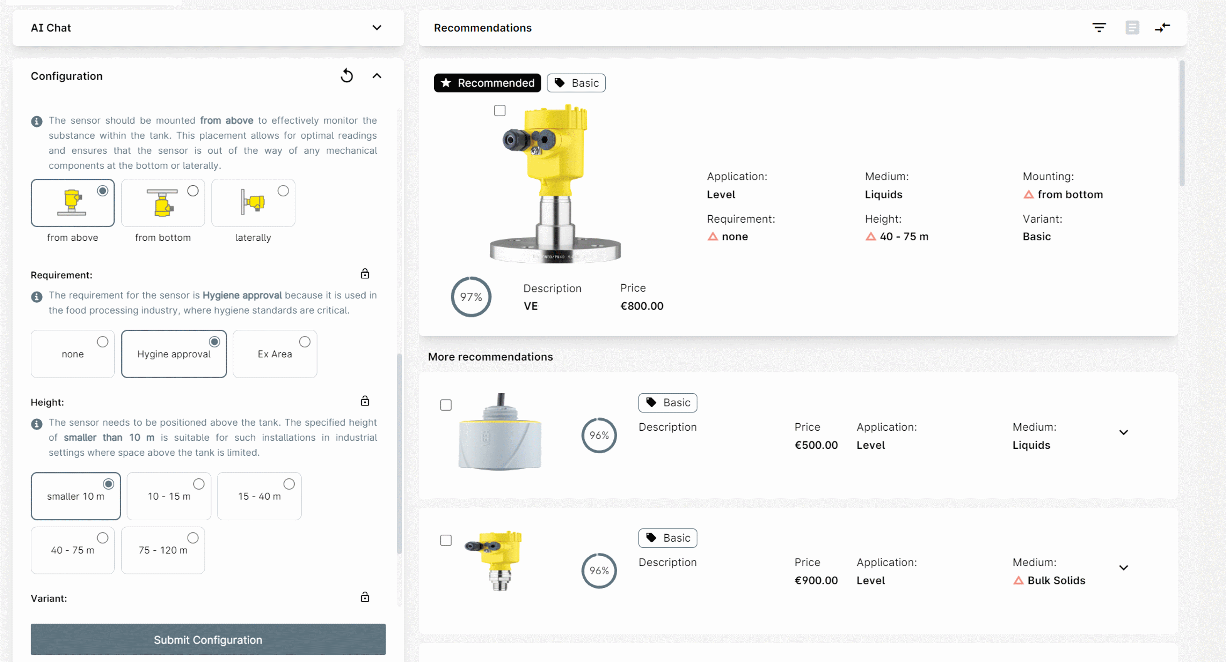Choose the '10 - 15 m' height option

[x=169, y=496]
